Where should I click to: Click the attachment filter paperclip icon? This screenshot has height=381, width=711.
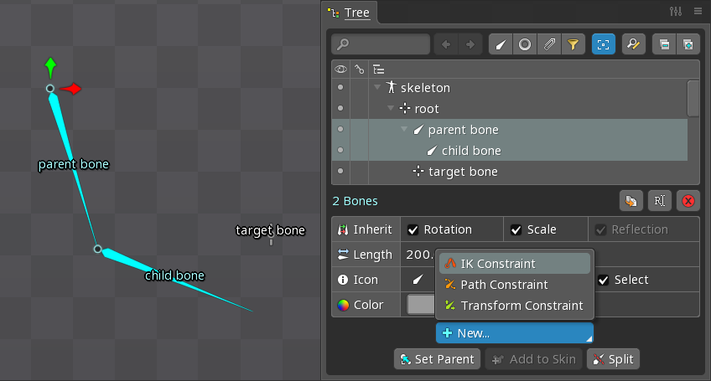pyautogui.click(x=549, y=44)
